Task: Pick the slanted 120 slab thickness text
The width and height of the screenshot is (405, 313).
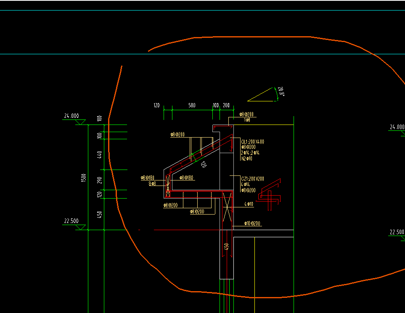Action: [x=204, y=164]
